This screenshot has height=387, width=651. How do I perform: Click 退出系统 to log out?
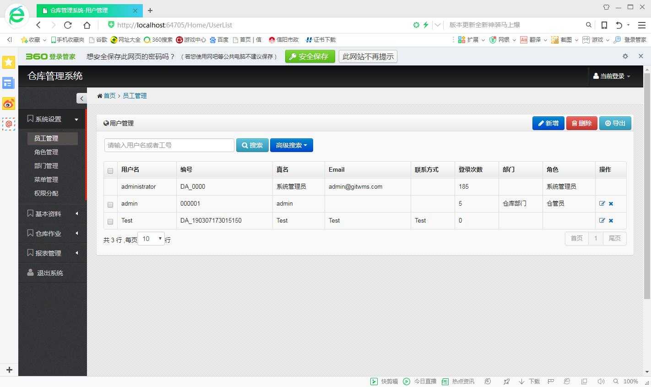pos(53,273)
